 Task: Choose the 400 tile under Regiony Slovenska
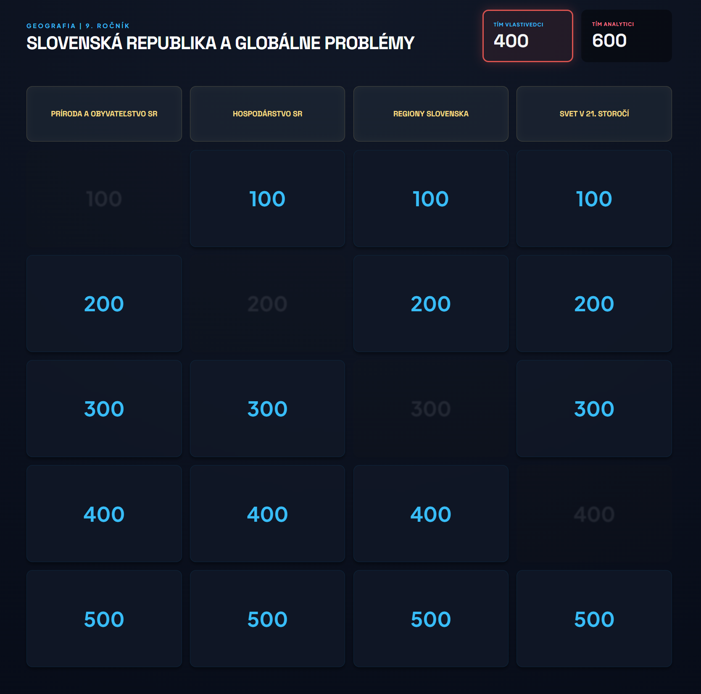click(x=431, y=513)
